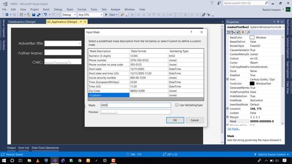Click the Quick Launch search box

pos(244,3)
